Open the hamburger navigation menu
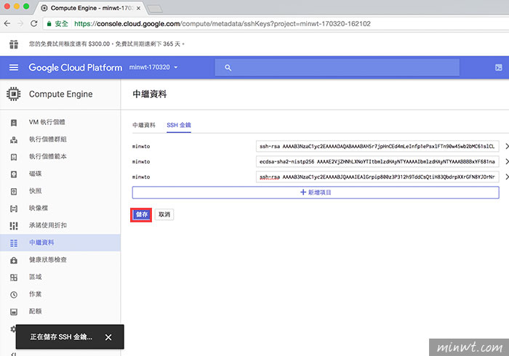This screenshot has height=356, width=509. [14, 68]
